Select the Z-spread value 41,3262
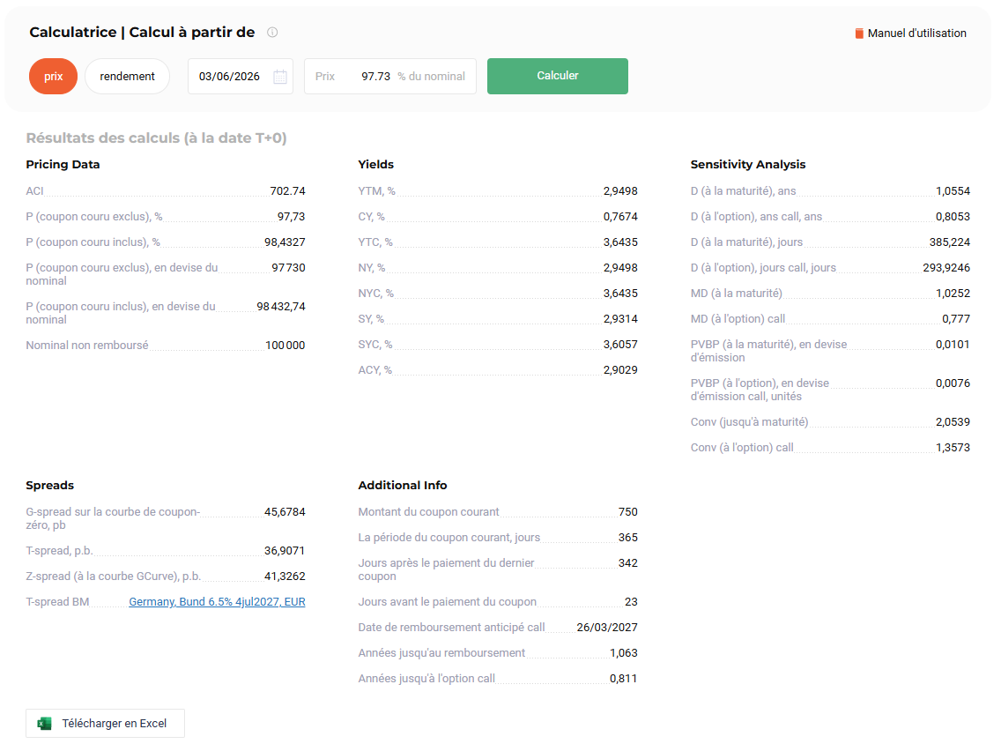The image size is (1001, 744). pos(285,576)
